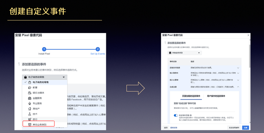Viewport: 264px width, 133px height.
Task: Select the 技术 category option
Action: tap(45, 114)
